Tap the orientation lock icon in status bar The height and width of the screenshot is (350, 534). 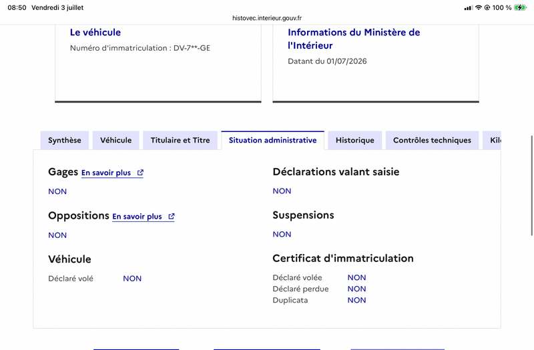coord(487,7)
